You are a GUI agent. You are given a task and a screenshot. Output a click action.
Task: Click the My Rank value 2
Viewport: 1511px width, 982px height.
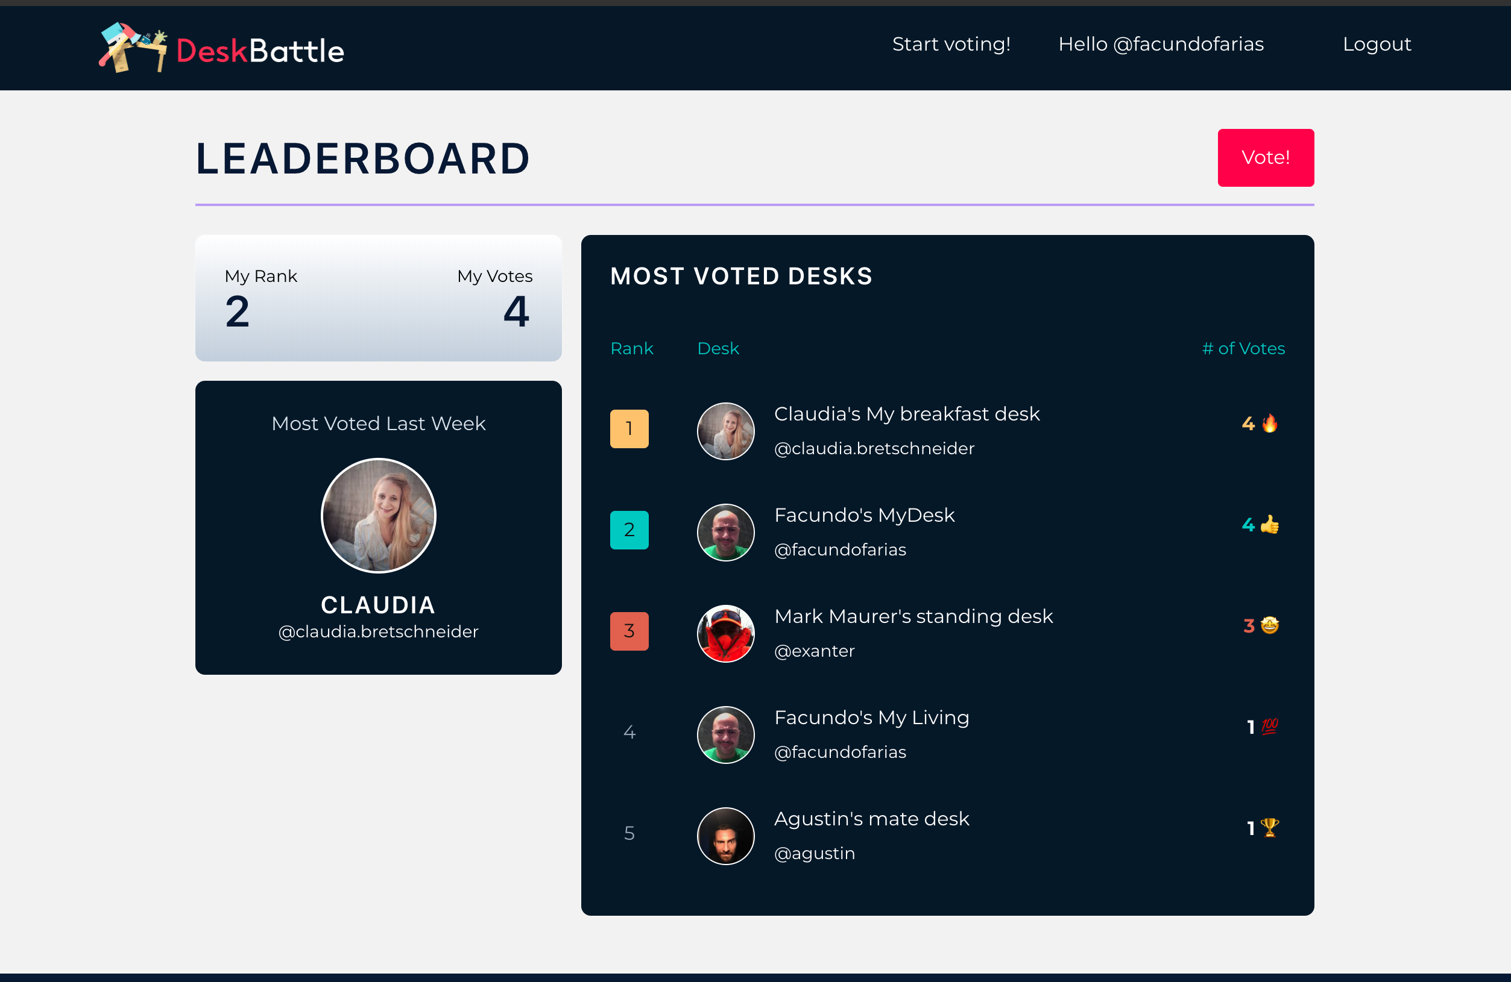238,312
